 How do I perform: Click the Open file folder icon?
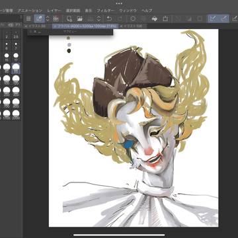click(x=79, y=19)
